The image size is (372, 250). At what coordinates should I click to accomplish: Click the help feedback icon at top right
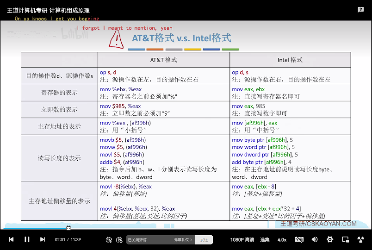point(360,10)
